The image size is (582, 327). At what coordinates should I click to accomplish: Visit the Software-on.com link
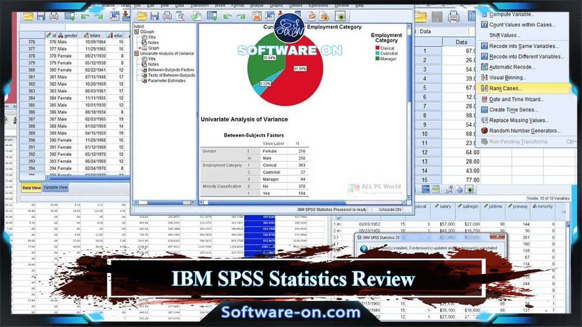tap(291, 313)
